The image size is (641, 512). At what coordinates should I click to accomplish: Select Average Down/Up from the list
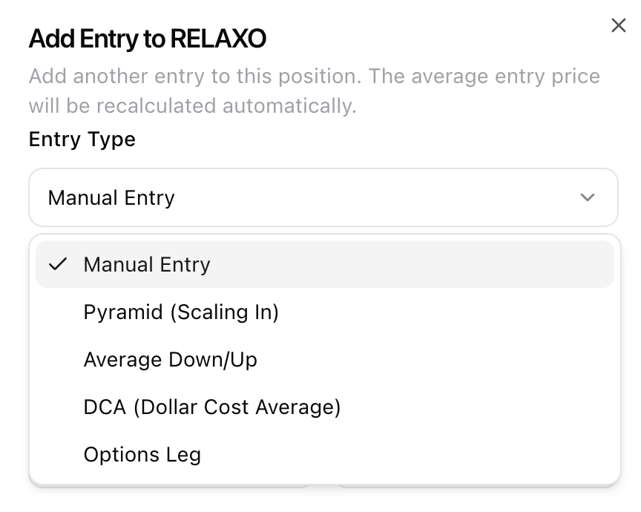(x=325, y=359)
